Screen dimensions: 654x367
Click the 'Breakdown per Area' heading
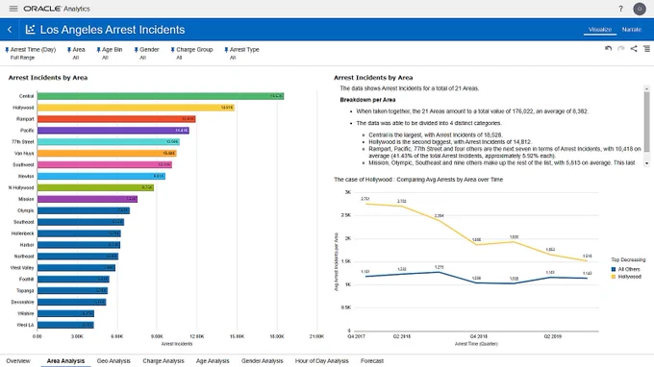click(367, 100)
